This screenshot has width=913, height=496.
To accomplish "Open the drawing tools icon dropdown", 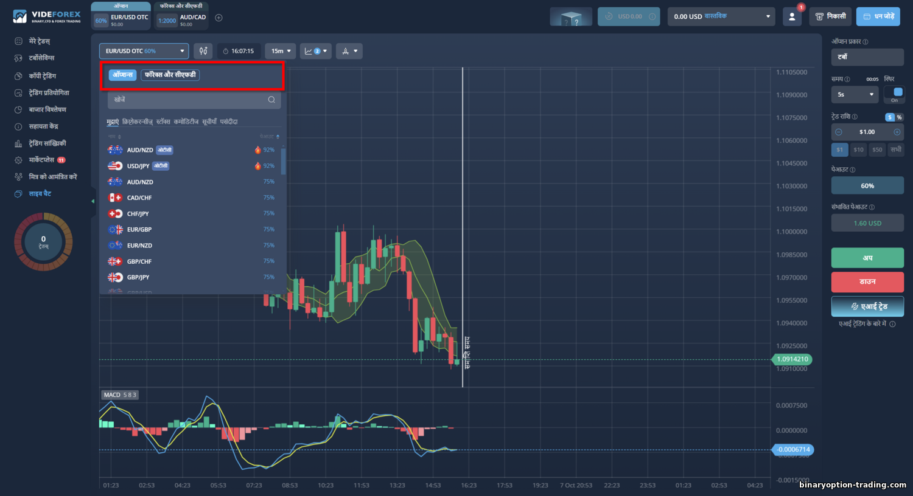I will tap(349, 51).
